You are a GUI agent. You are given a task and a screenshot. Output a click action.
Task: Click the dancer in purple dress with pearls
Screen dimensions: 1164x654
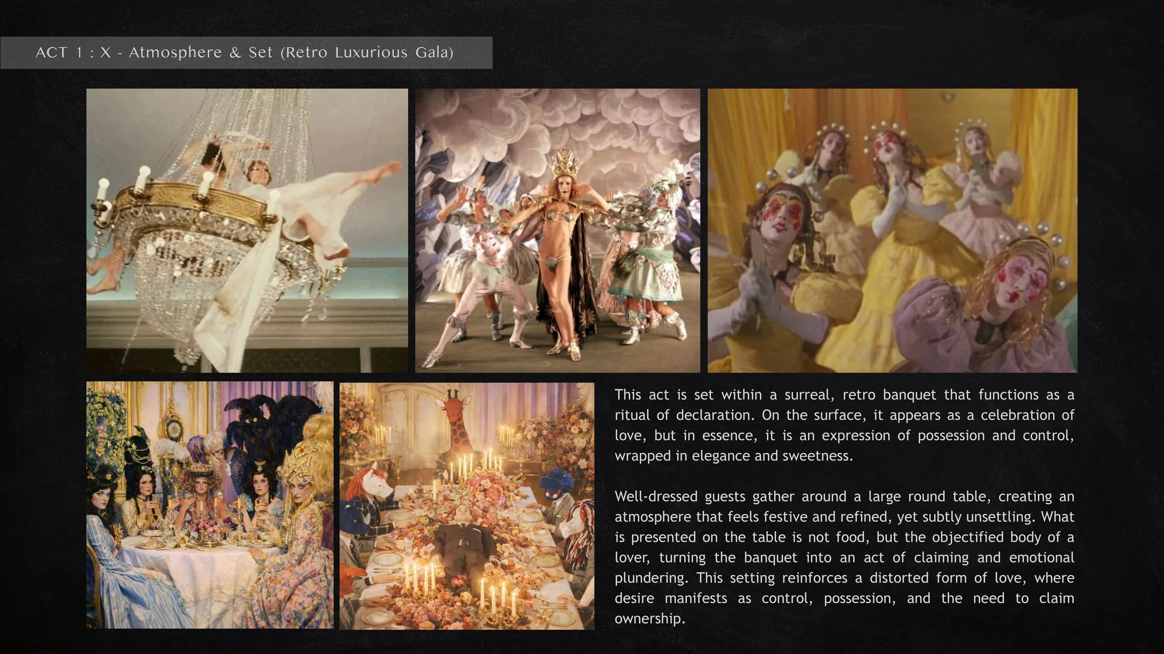[x=1001, y=302]
